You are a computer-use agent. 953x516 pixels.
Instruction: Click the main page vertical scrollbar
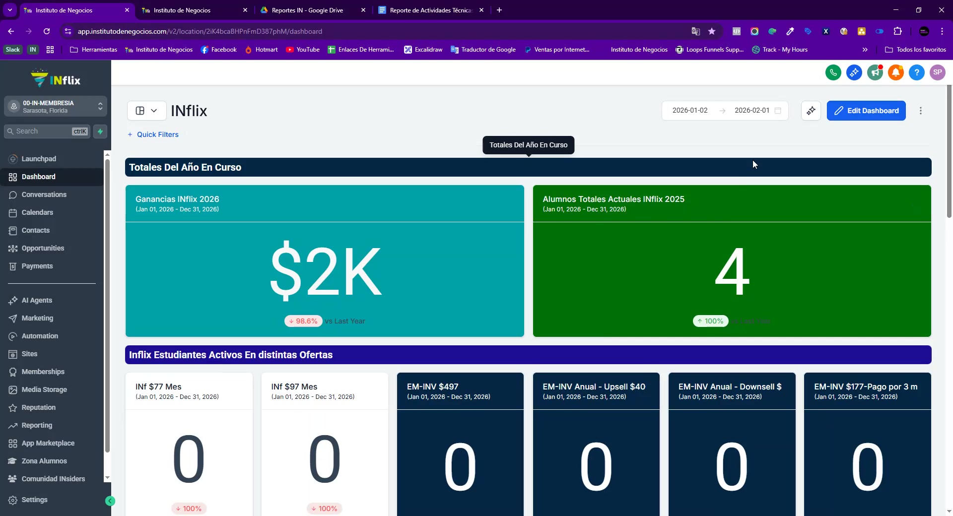(x=950, y=151)
